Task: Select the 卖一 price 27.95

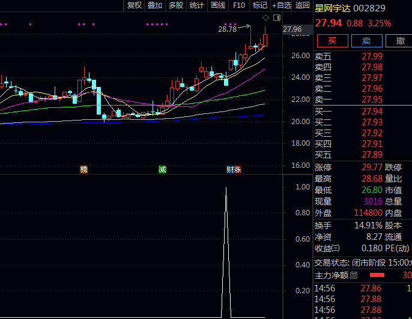Action: pyautogui.click(x=372, y=100)
